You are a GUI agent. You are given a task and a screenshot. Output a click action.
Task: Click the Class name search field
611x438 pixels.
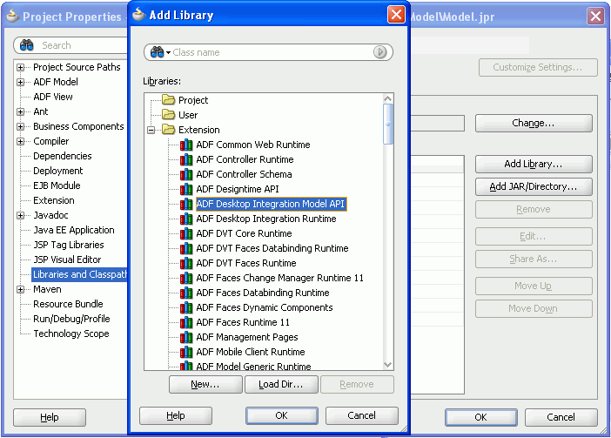268,52
